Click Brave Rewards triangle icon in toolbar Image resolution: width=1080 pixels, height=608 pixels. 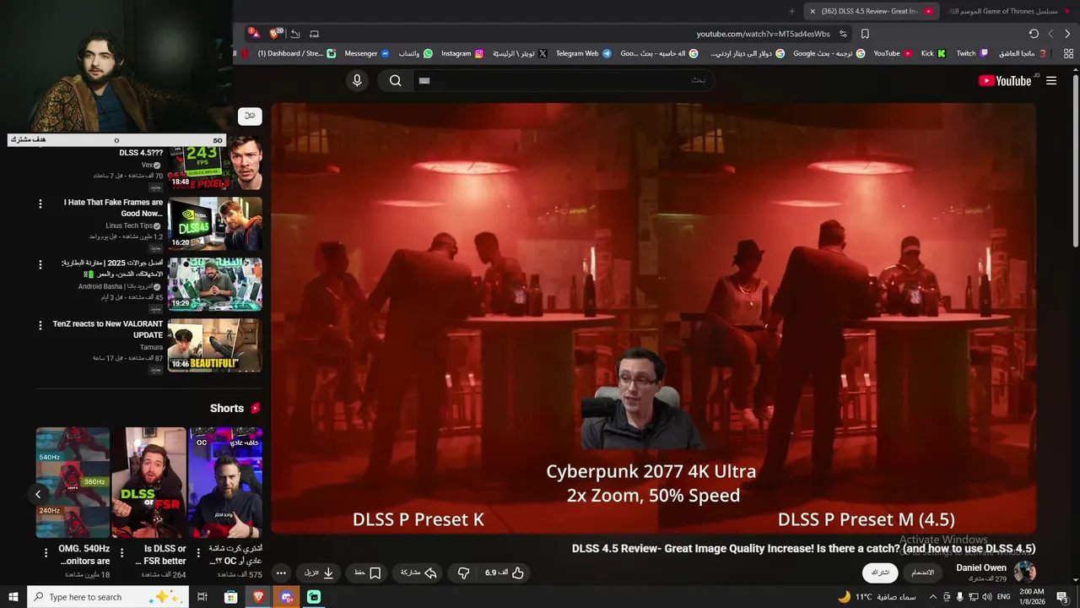[x=255, y=34]
